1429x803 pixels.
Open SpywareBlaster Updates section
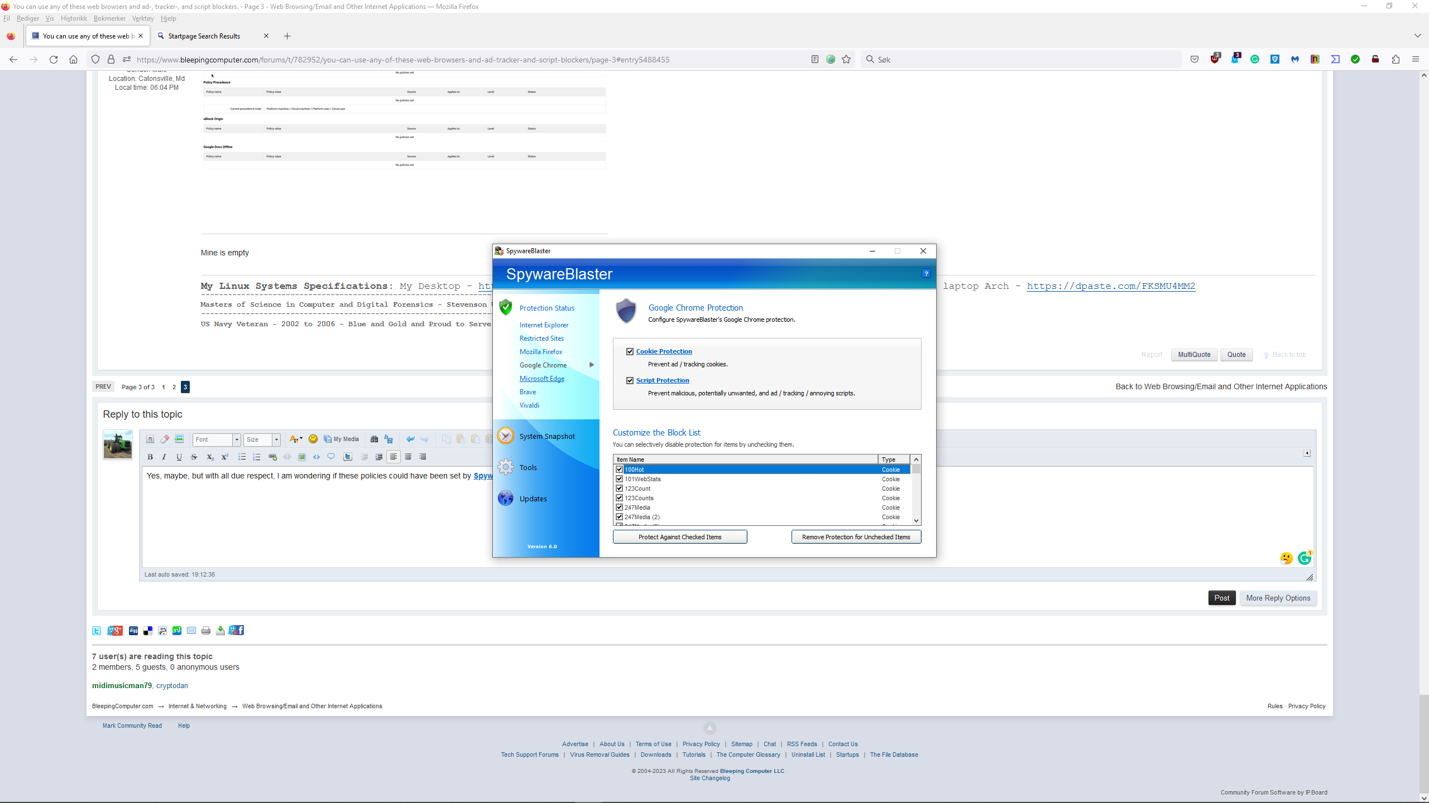[533, 498]
